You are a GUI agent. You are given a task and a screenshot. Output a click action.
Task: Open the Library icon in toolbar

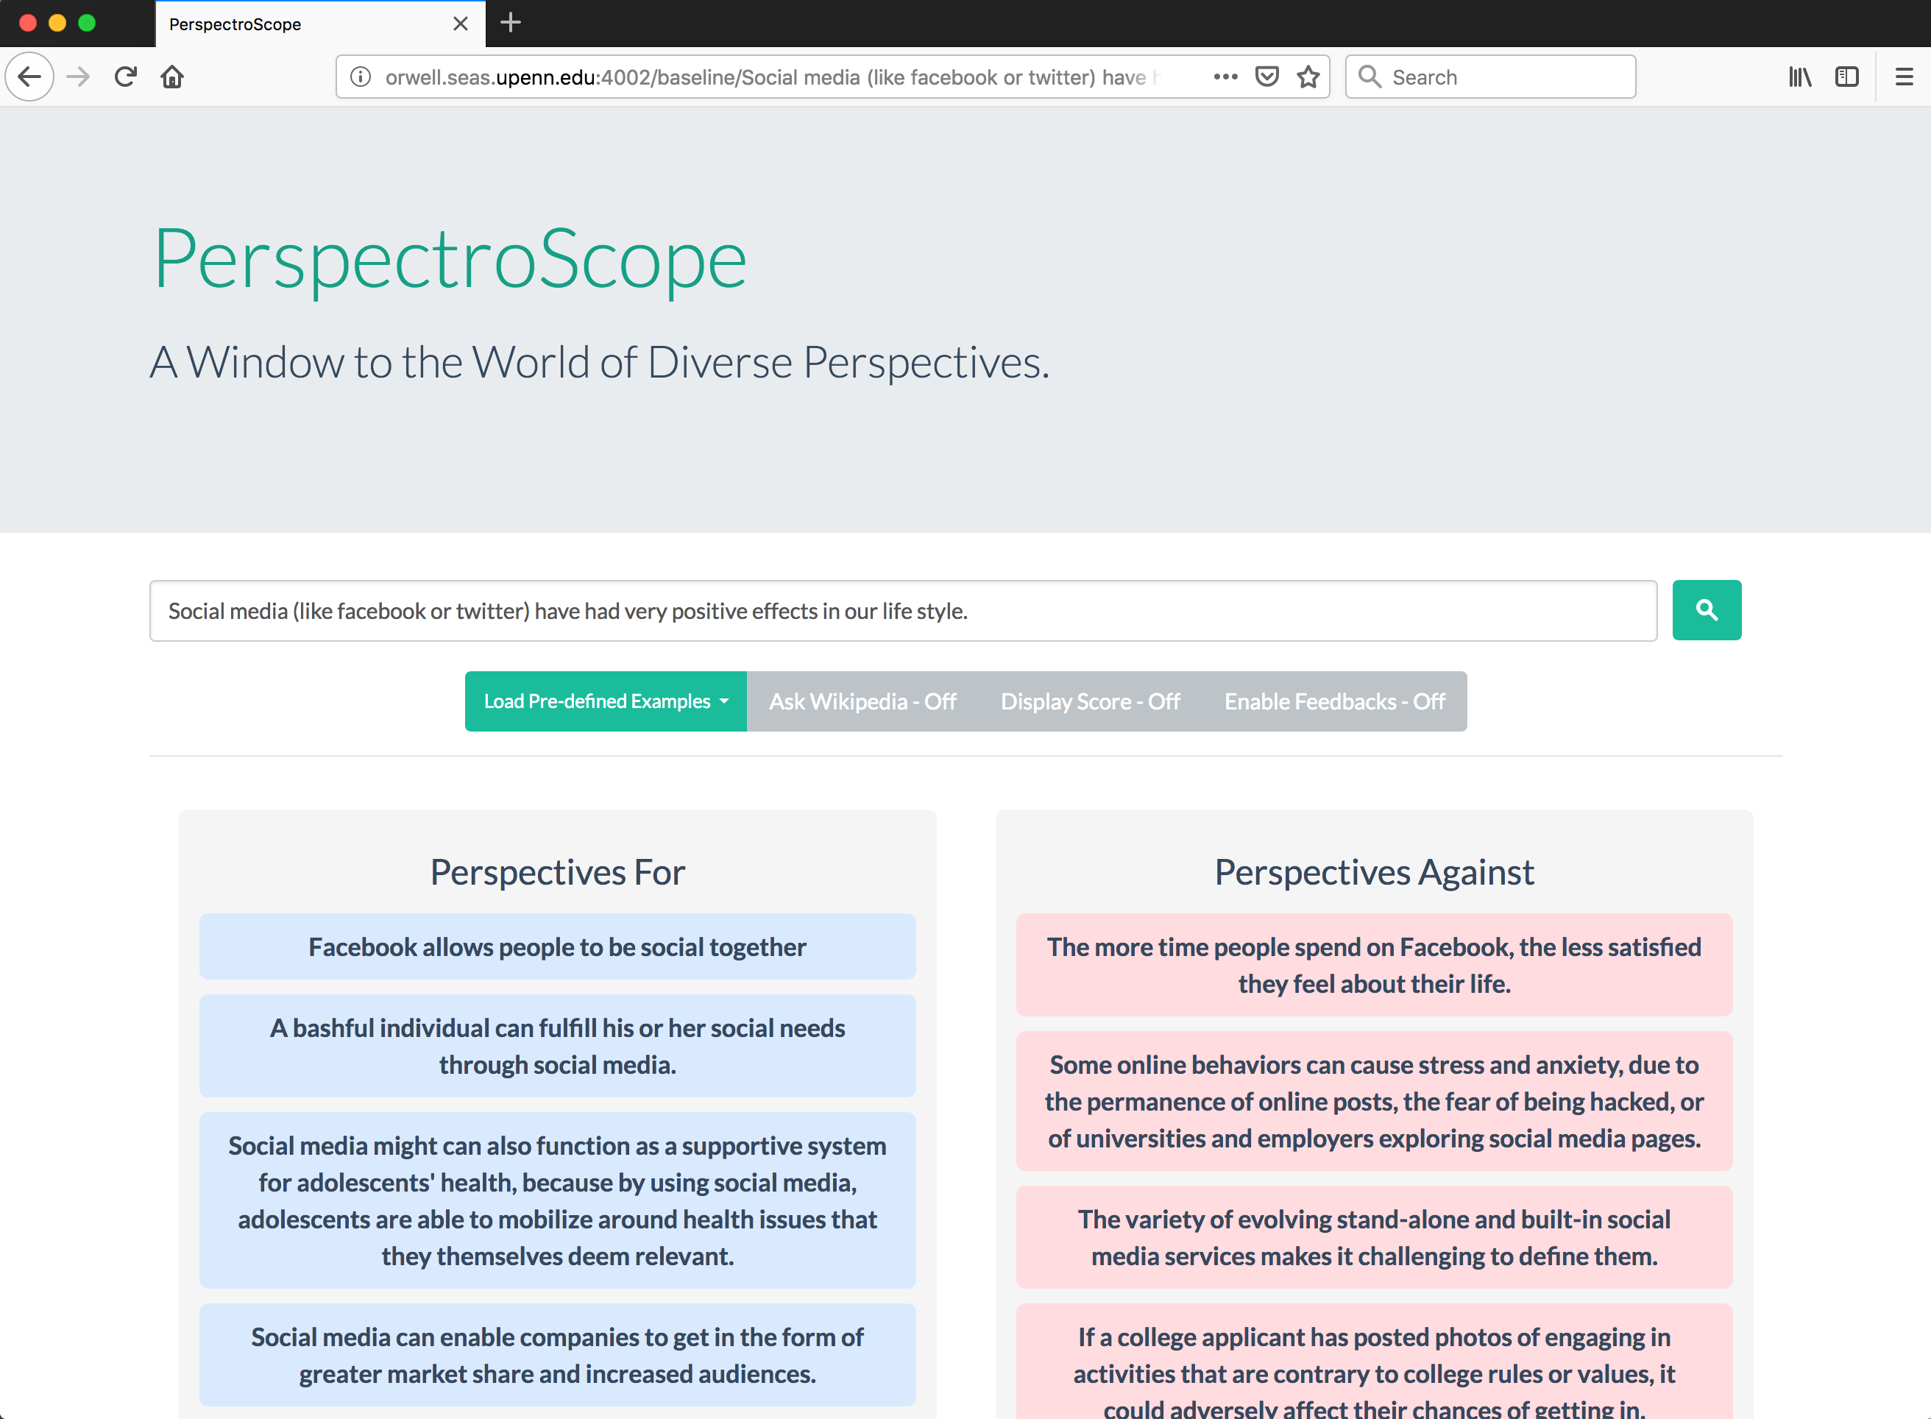(1799, 77)
